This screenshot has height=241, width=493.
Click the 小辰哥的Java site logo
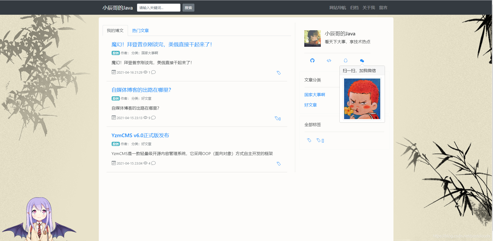coord(118,8)
